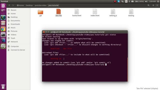
Task: Open Files app in launcher
Action: pos(3,23)
